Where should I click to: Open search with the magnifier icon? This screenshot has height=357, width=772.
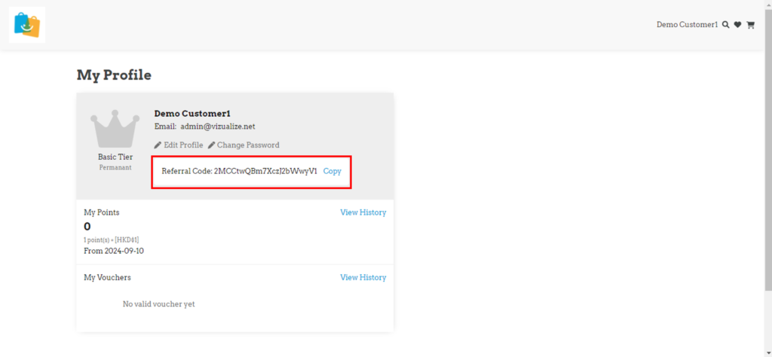pos(725,25)
